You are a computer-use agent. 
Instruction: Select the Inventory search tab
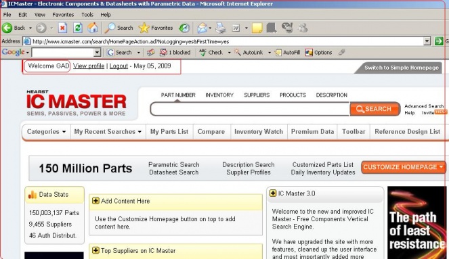click(x=219, y=95)
